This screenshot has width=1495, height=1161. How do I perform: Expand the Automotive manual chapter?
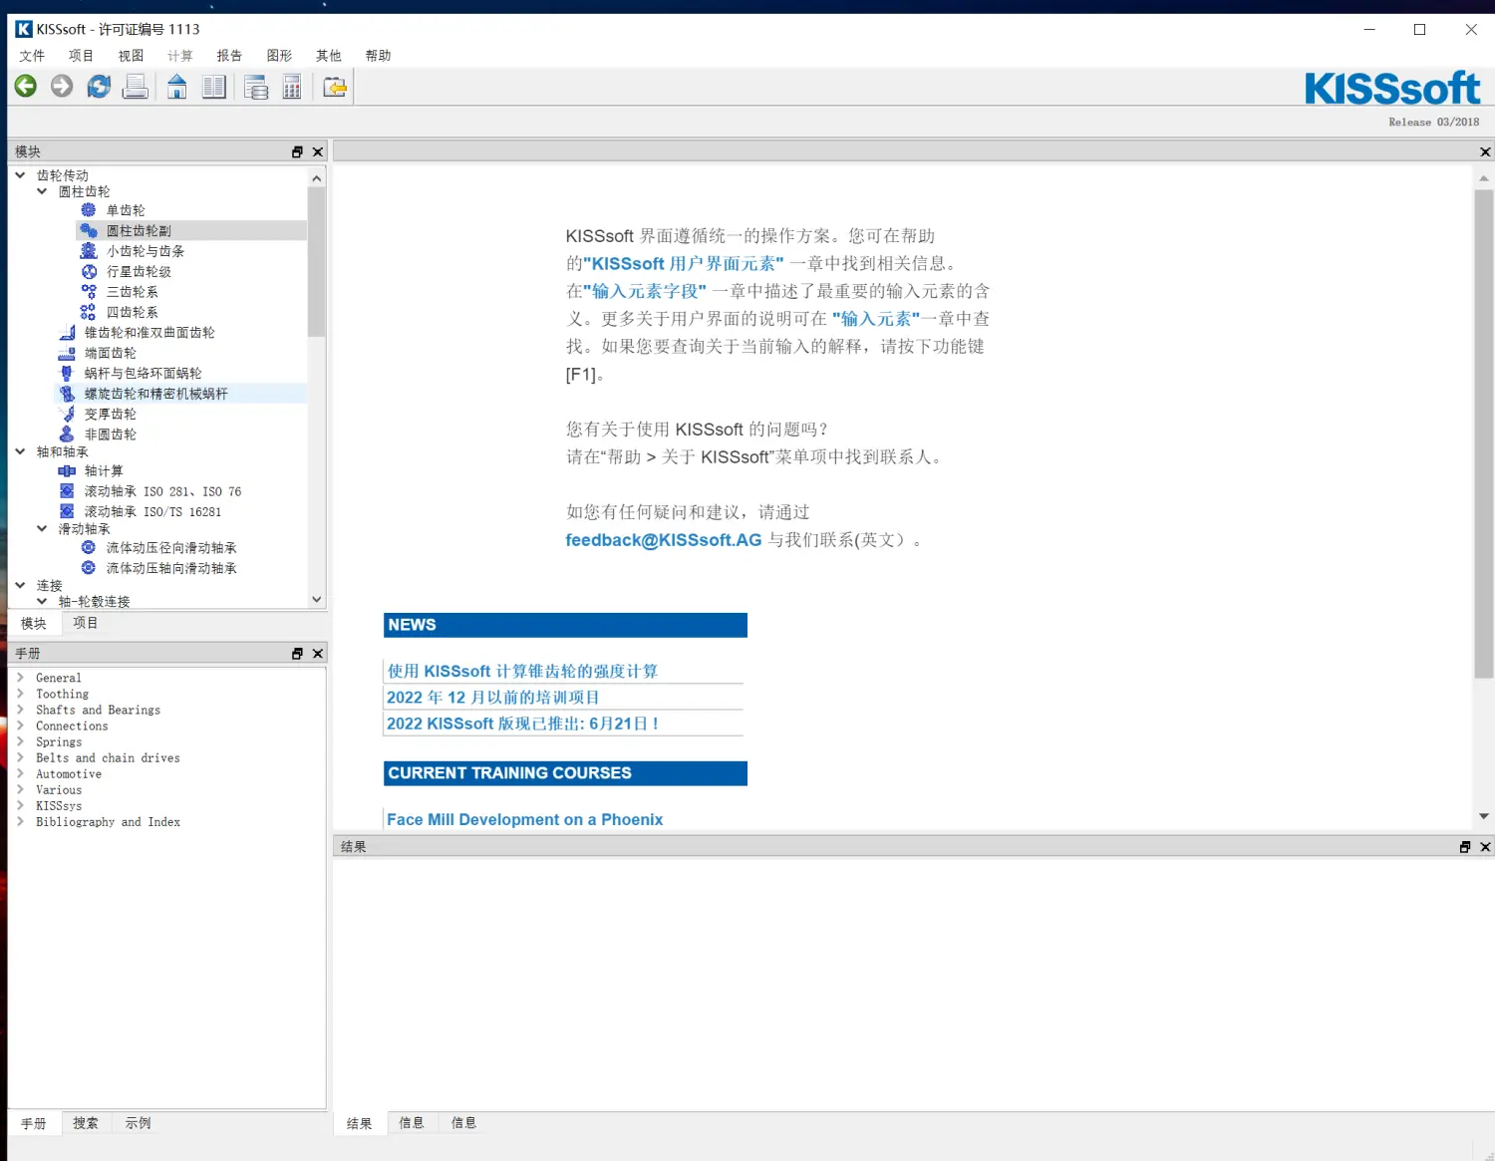(20, 773)
